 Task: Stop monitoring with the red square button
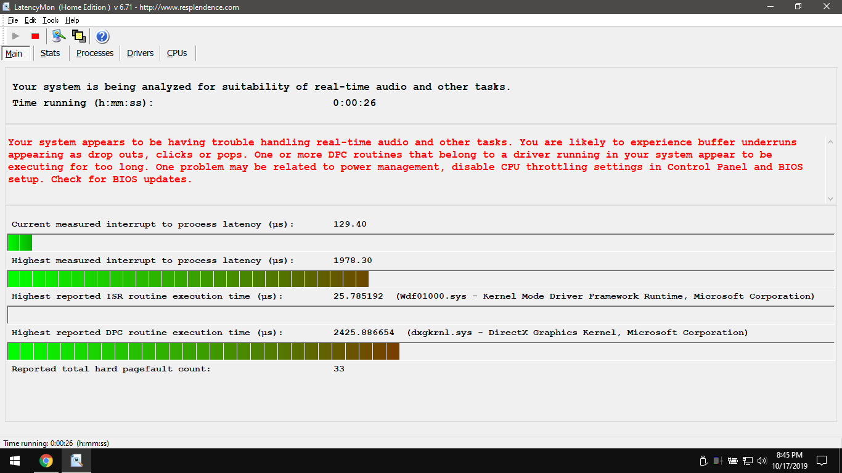35,36
